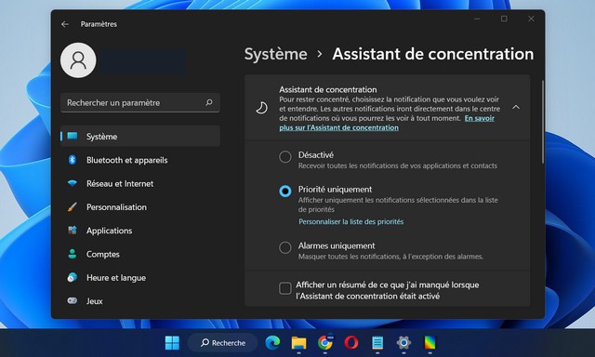Open Heure et langue category
Image resolution: width=595 pixels, height=357 pixels.
pyautogui.click(x=140, y=277)
